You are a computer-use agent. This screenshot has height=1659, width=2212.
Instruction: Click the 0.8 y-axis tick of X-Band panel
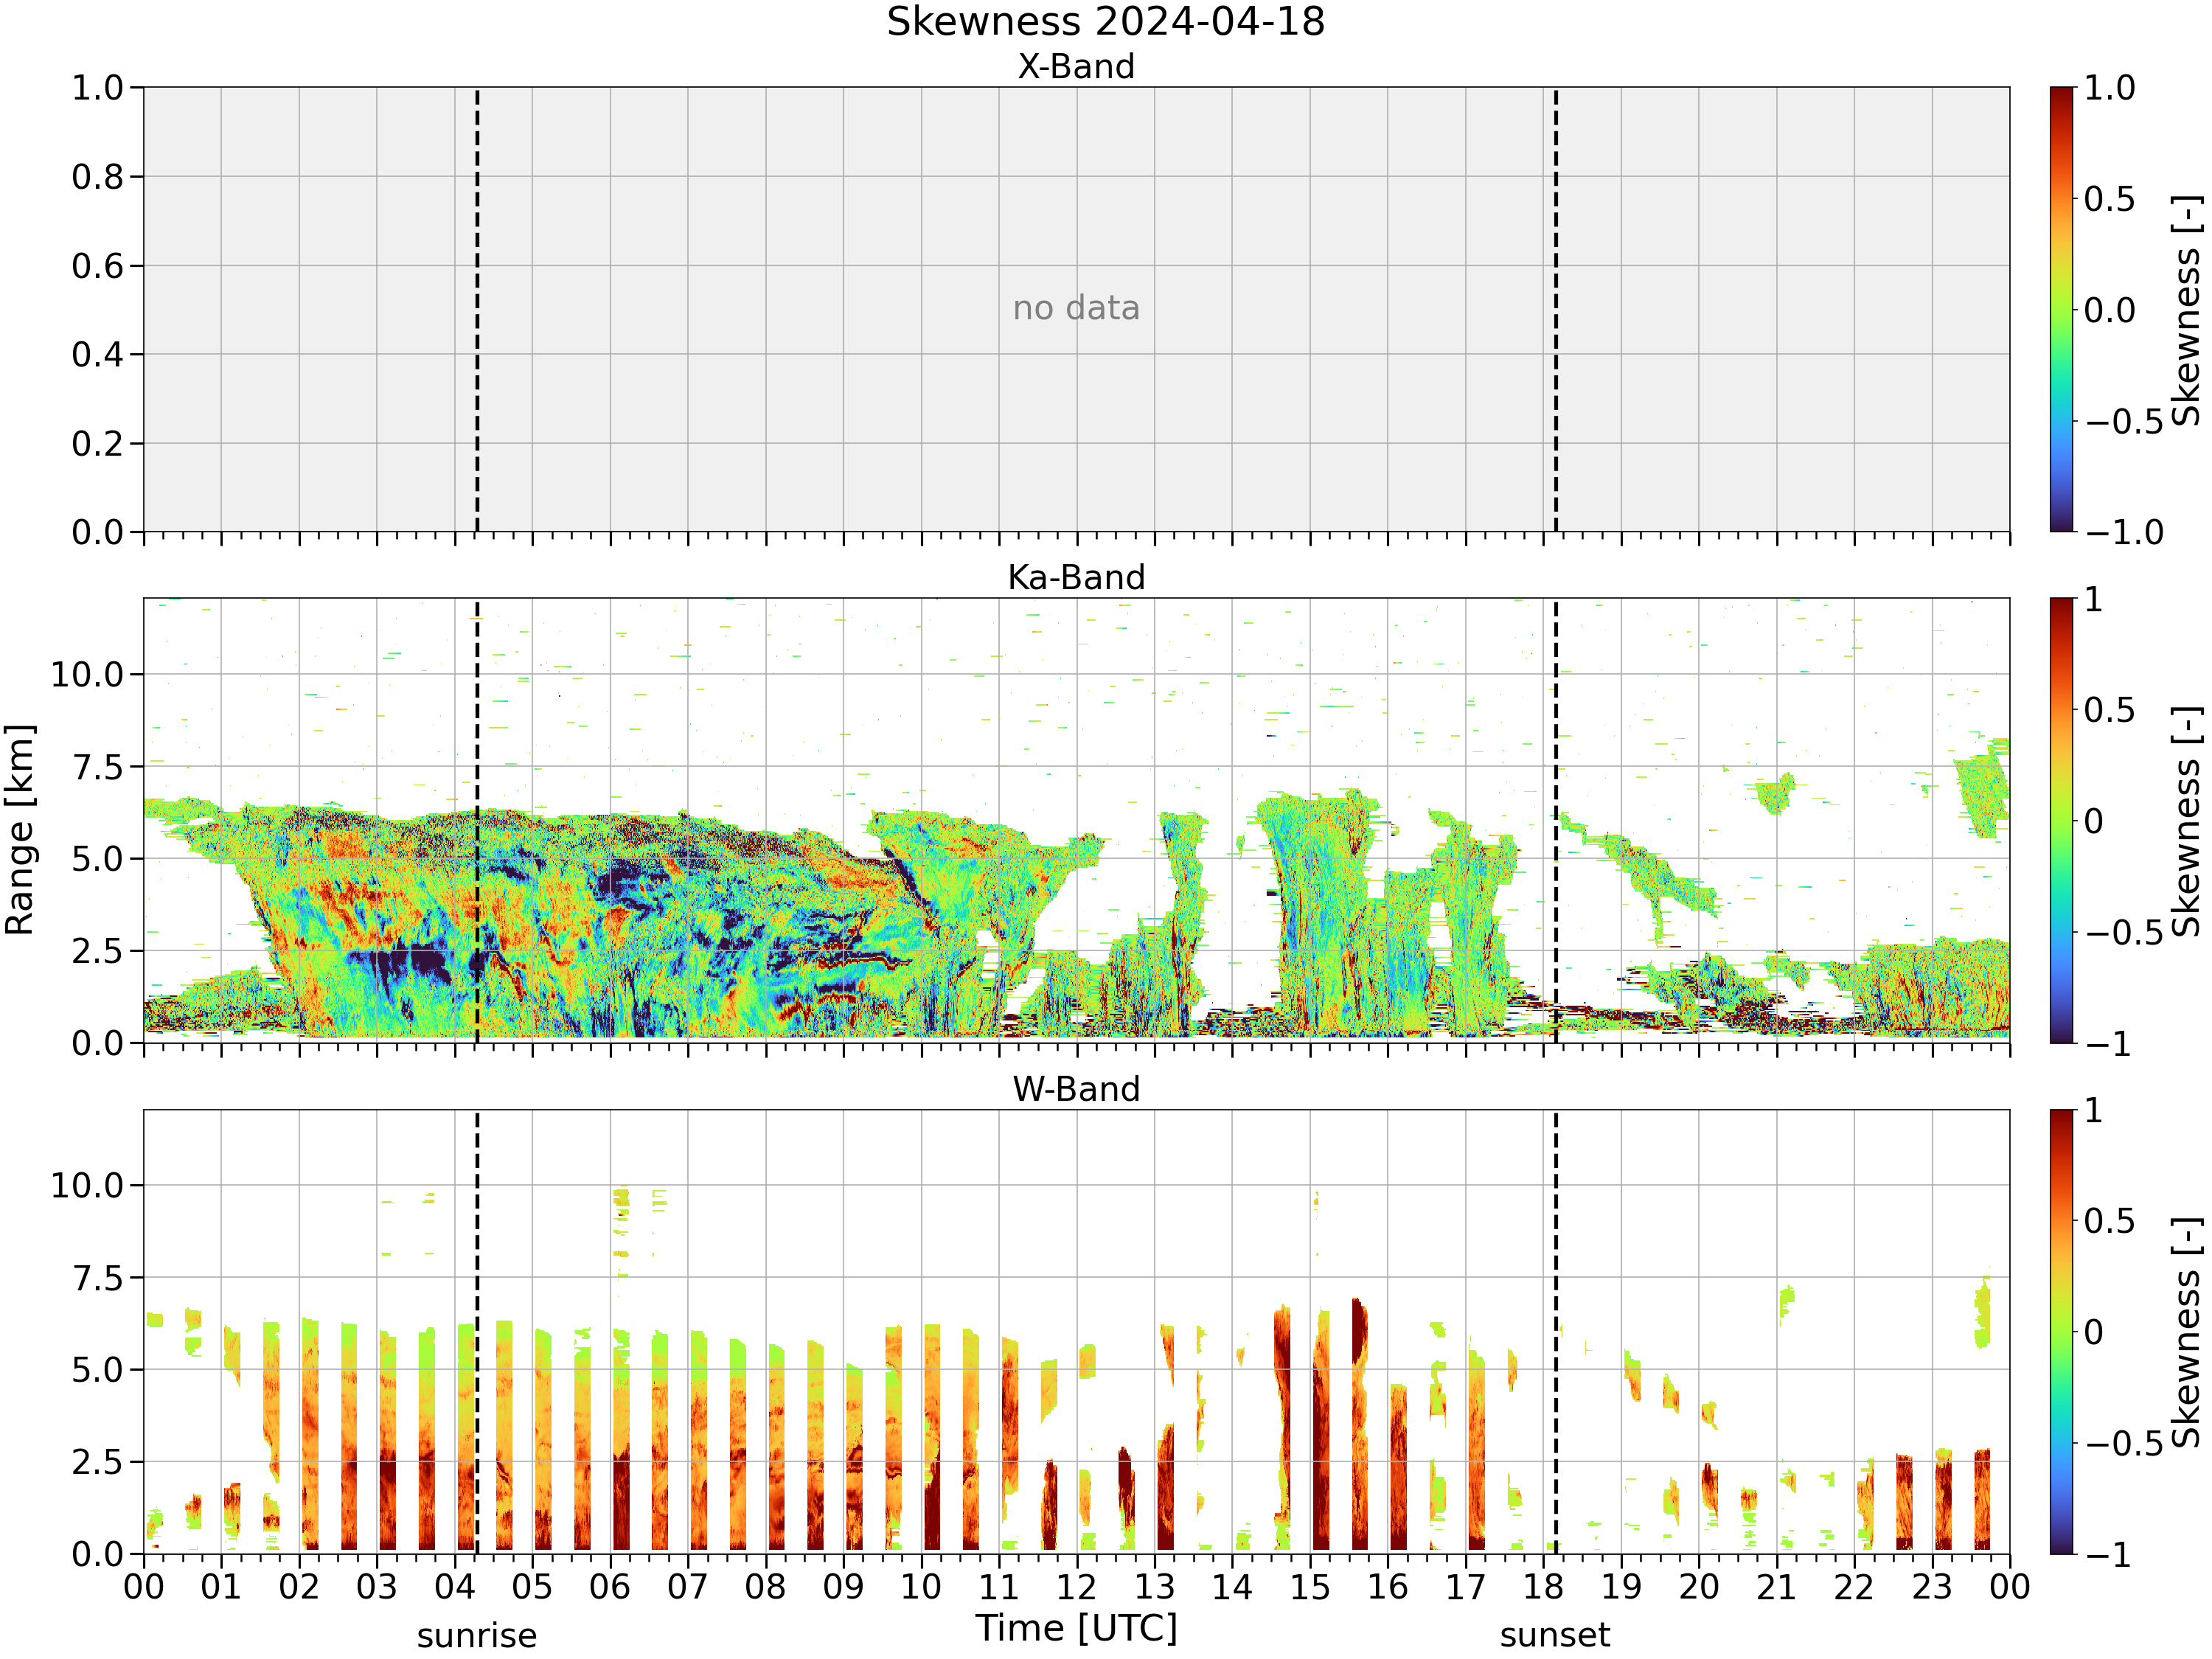click(x=97, y=177)
